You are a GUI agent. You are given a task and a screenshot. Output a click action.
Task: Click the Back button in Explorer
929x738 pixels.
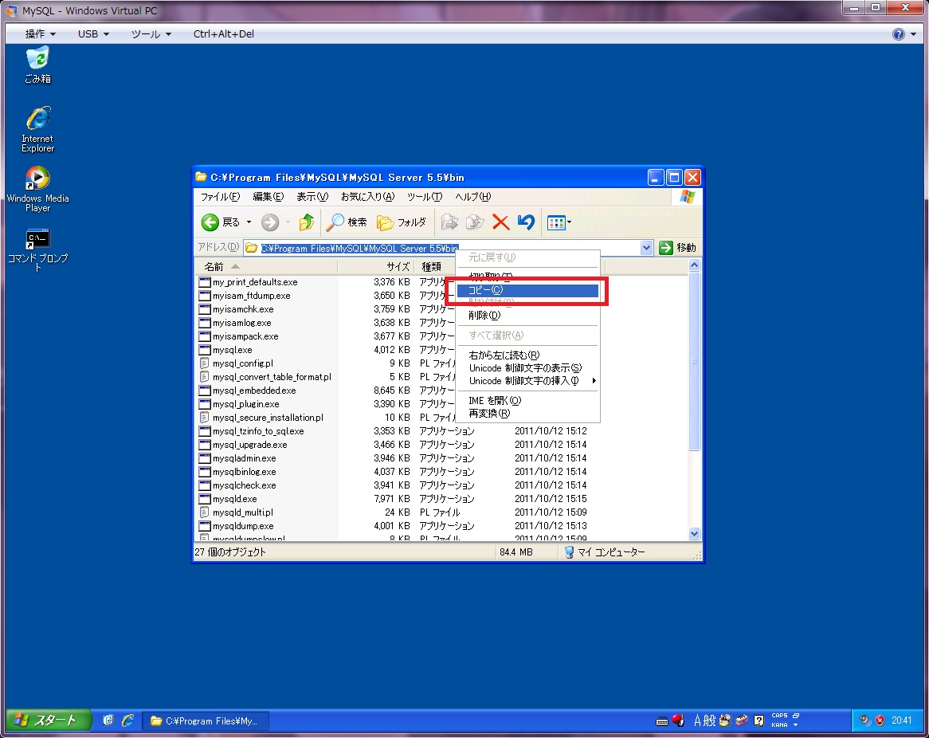click(x=221, y=222)
